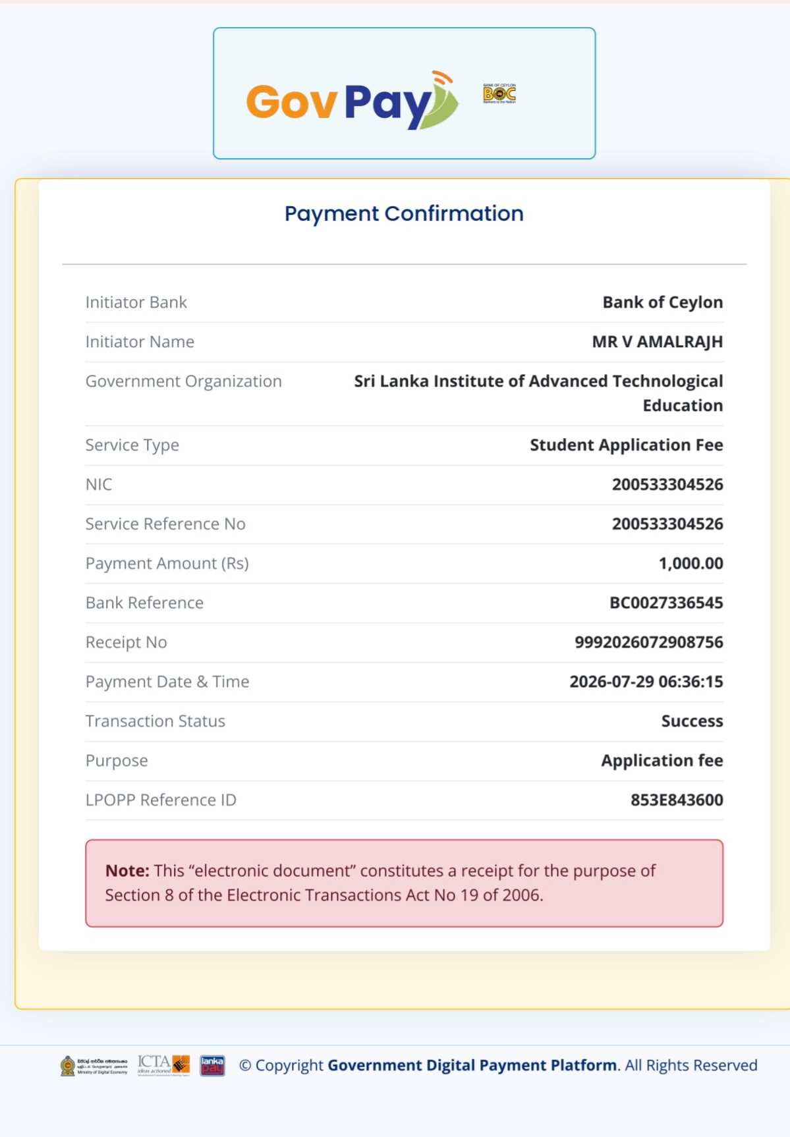Click the LPOPP Reference ID value 853E843600
Viewport: 790px width, 1137px height.
pyautogui.click(x=677, y=800)
